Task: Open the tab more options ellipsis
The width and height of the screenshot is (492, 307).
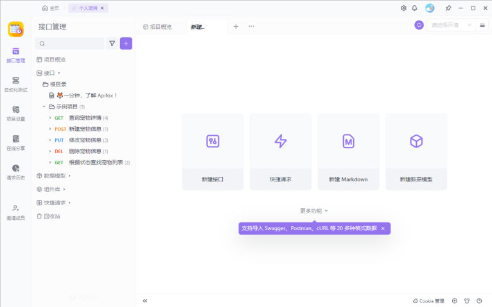Action: (x=251, y=26)
